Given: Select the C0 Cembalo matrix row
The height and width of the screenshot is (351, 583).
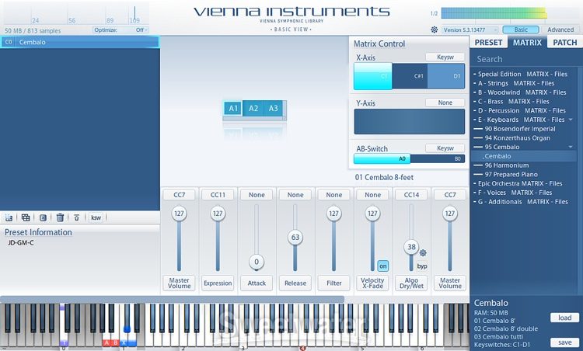Looking at the screenshot, I should click(80, 42).
